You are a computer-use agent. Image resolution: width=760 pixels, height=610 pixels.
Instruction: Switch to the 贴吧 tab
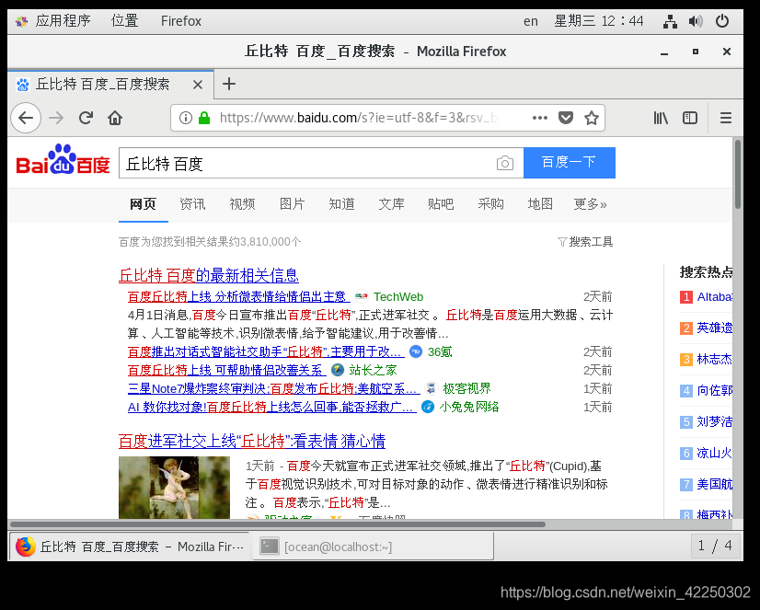coord(441,204)
